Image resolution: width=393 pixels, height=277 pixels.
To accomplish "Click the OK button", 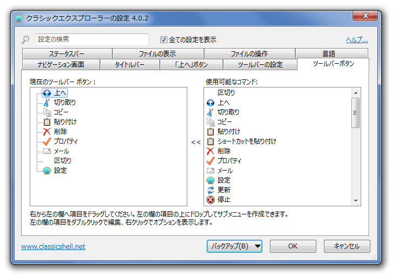I will coord(293,246).
